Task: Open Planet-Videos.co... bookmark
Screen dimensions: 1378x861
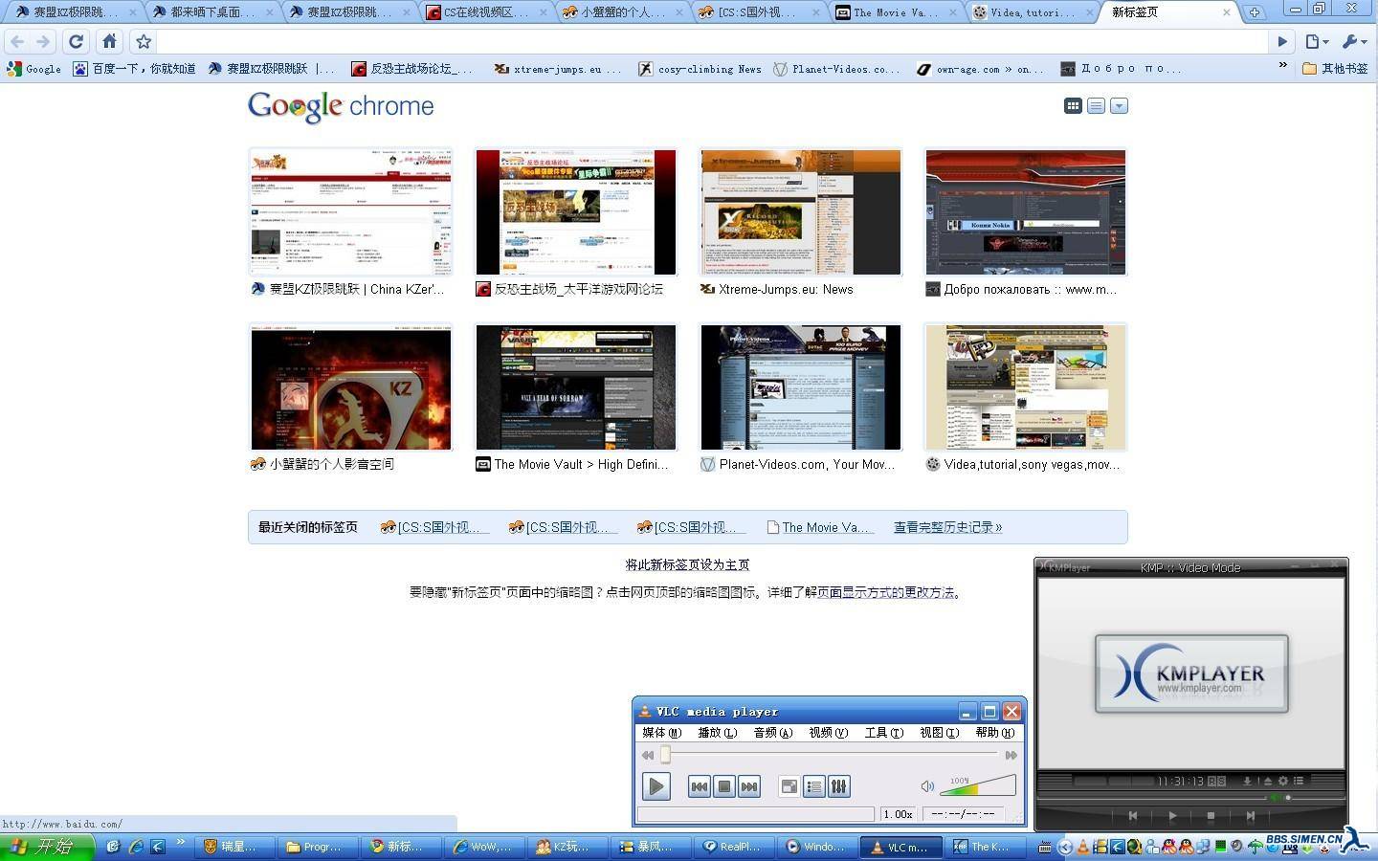Action: (x=836, y=69)
